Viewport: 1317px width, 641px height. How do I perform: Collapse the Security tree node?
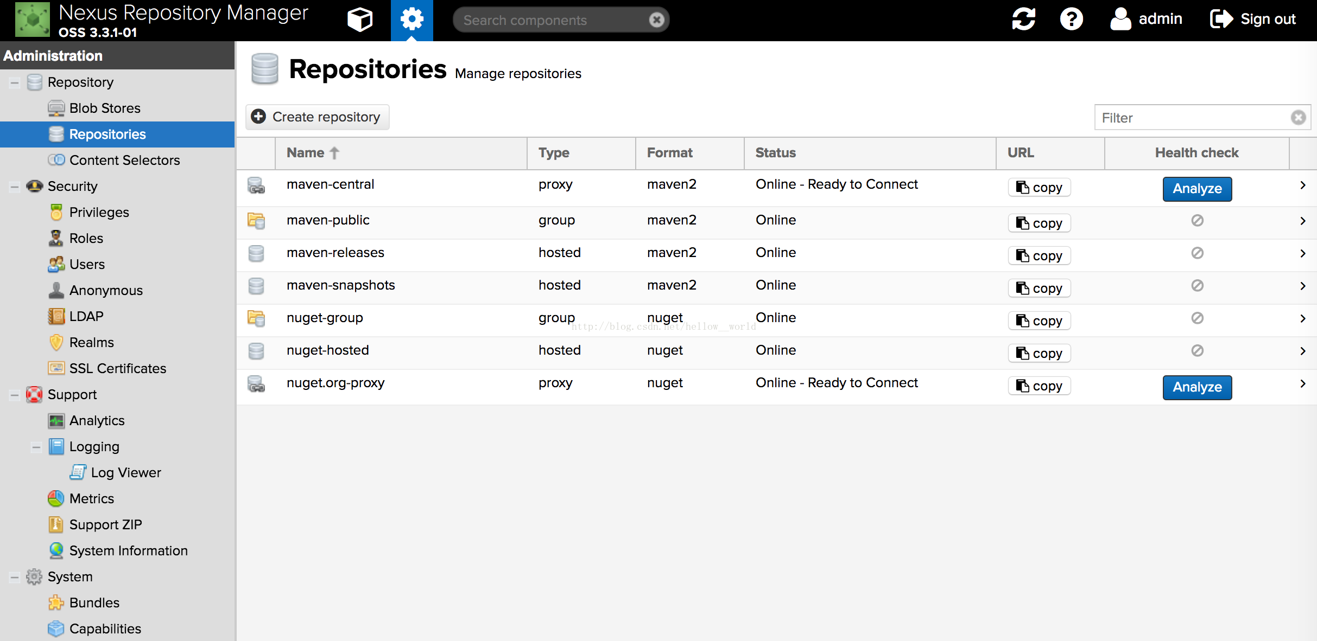pos(15,187)
